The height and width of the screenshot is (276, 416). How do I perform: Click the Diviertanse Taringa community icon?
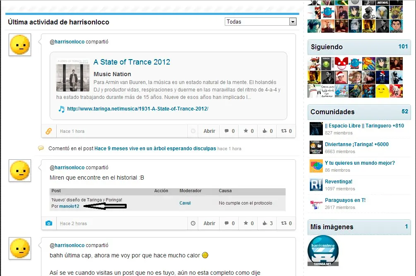pos(316,147)
